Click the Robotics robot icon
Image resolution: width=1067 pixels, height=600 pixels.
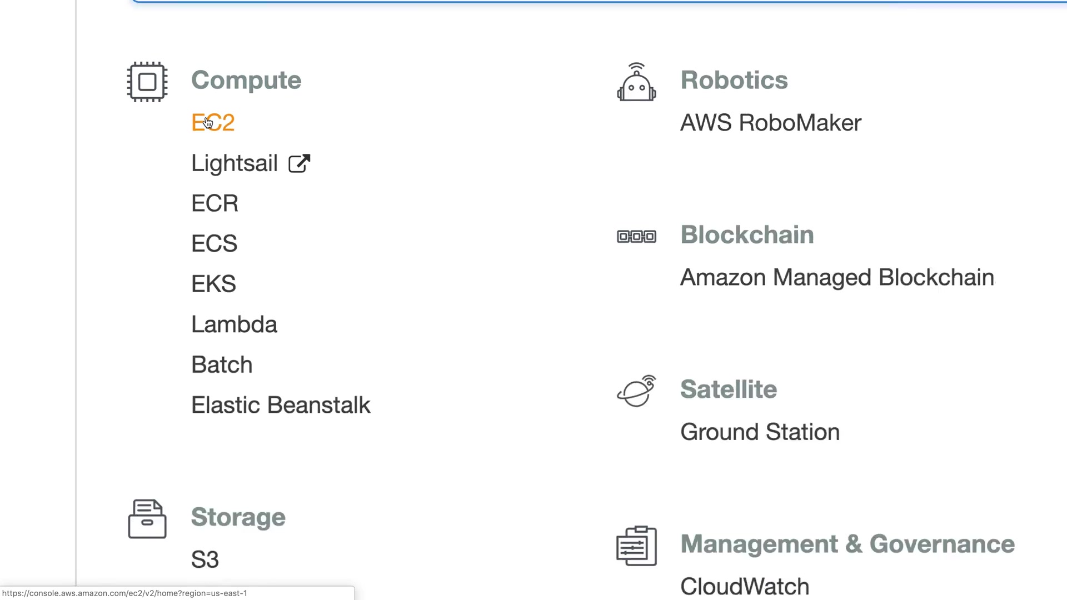[x=636, y=82]
